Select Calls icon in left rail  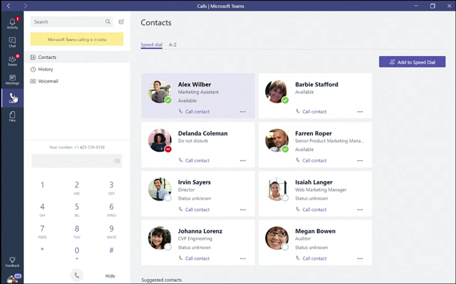(12, 98)
